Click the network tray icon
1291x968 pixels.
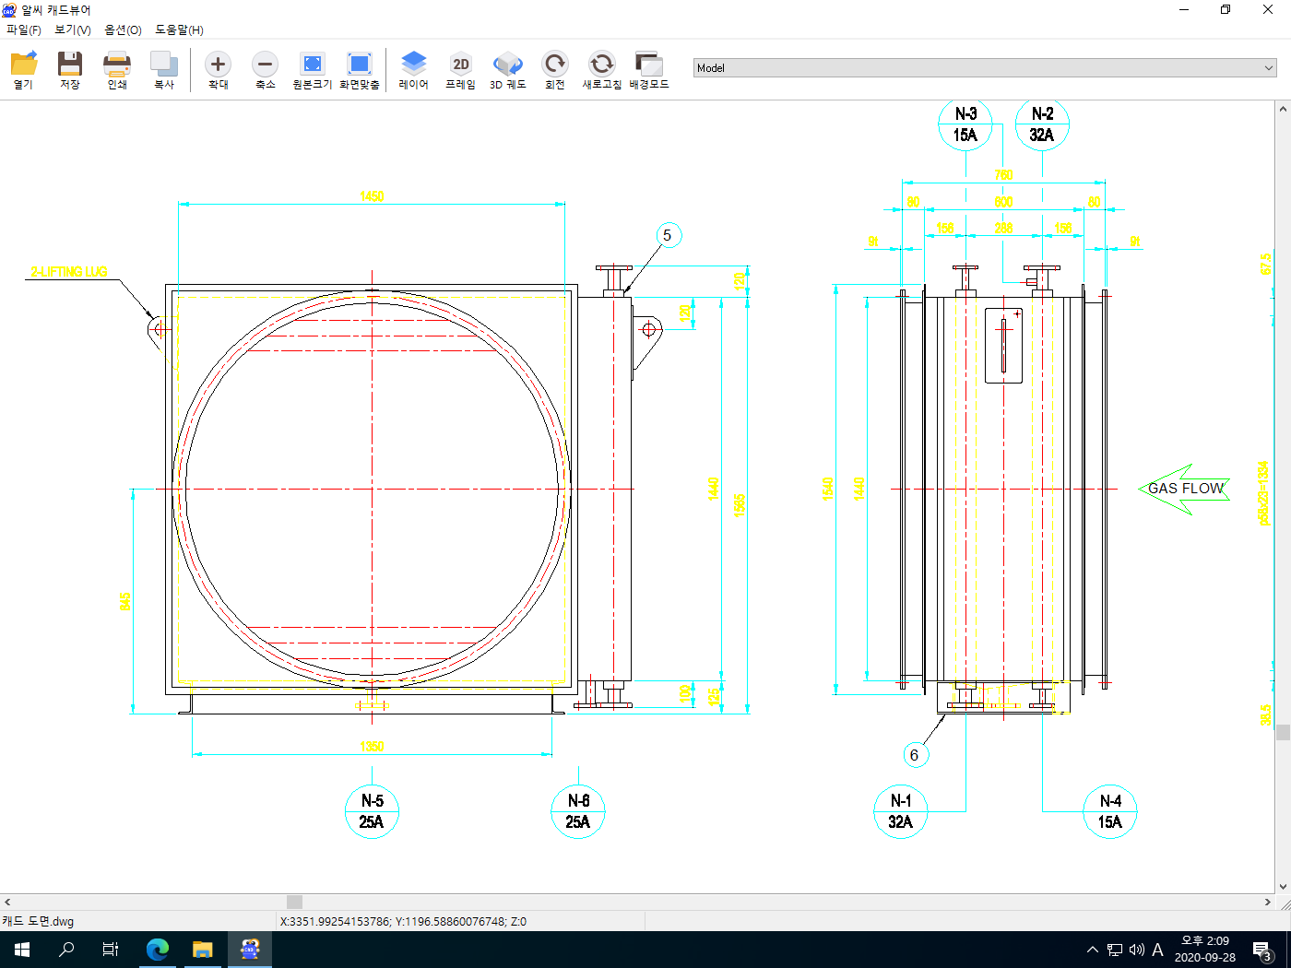click(1115, 950)
